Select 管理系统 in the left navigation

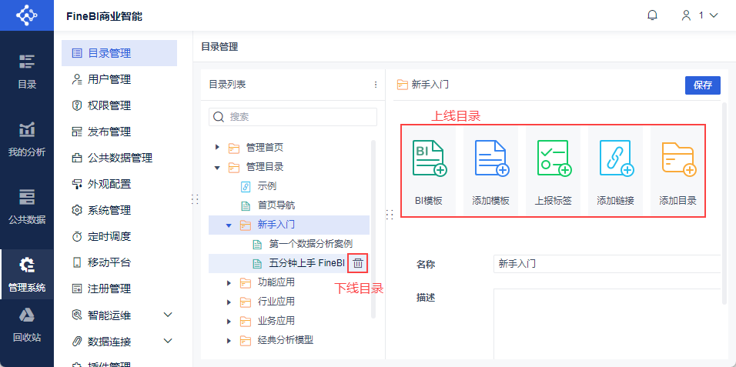pyautogui.click(x=27, y=275)
